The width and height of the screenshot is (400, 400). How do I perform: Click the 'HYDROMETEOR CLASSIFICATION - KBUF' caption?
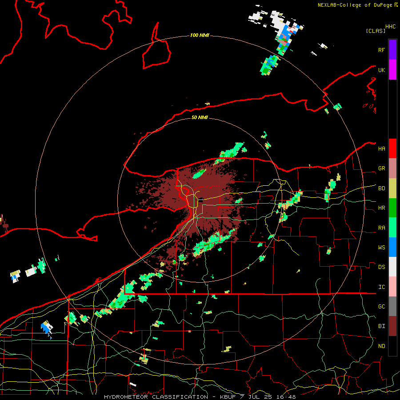click(x=170, y=397)
